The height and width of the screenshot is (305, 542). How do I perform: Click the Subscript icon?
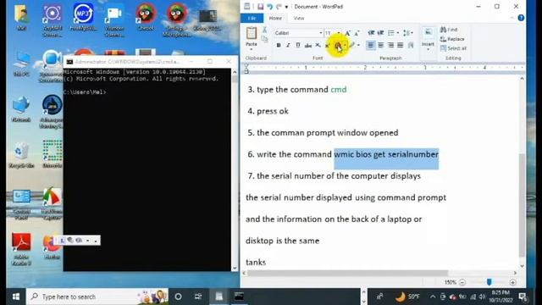pos(318,45)
